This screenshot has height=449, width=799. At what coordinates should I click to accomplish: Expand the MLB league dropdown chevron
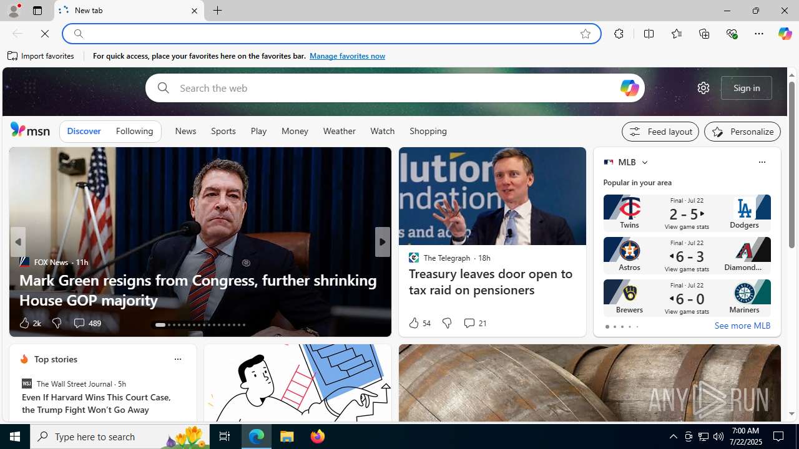pos(644,162)
